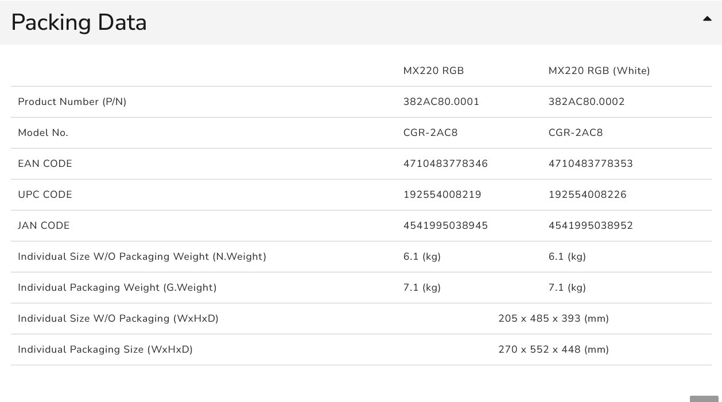Click UPC code 192554008226
The height and width of the screenshot is (402, 722).
(x=587, y=195)
